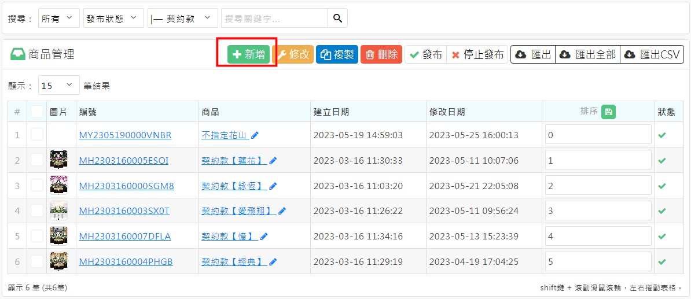Click the 搜尋關鍵字 search input field
Viewport: 691px width, 299px height.
coord(274,18)
